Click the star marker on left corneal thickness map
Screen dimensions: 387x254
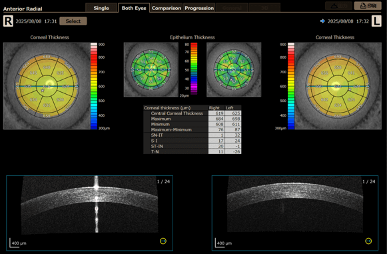350,89
